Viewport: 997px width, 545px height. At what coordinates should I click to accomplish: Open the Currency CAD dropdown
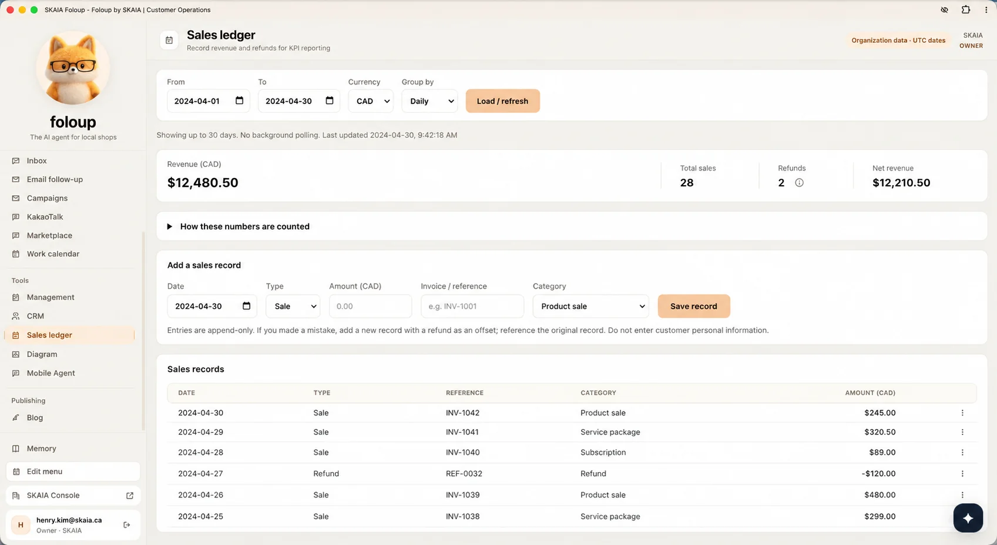point(371,101)
